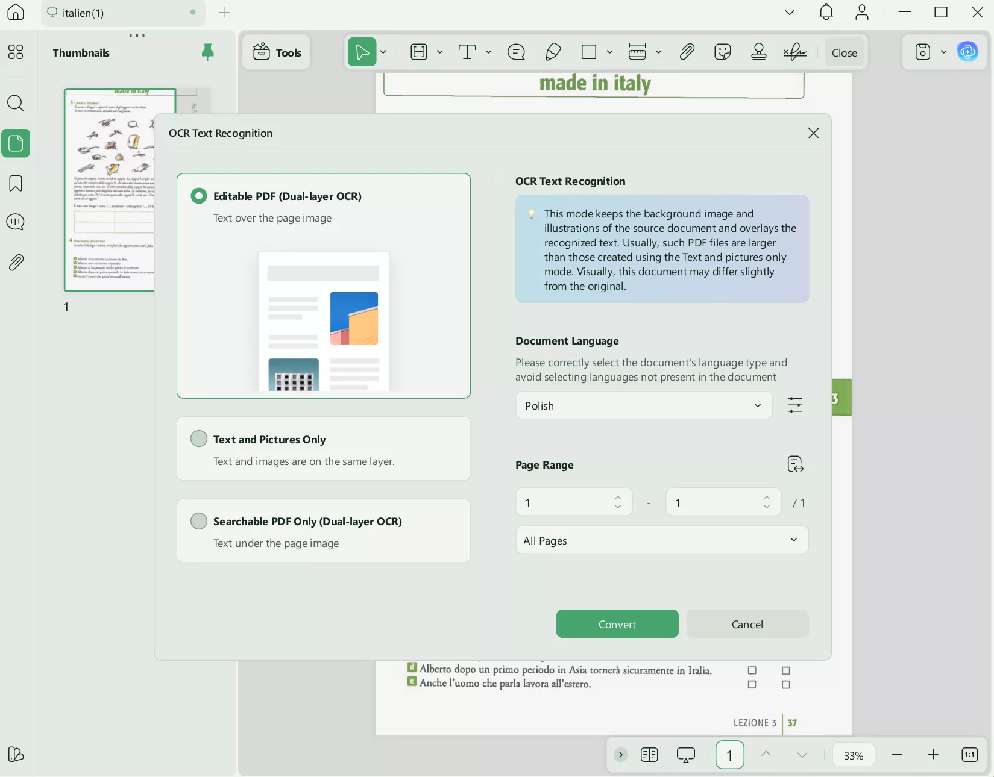Fit page to actual size 1:1

tap(970, 755)
